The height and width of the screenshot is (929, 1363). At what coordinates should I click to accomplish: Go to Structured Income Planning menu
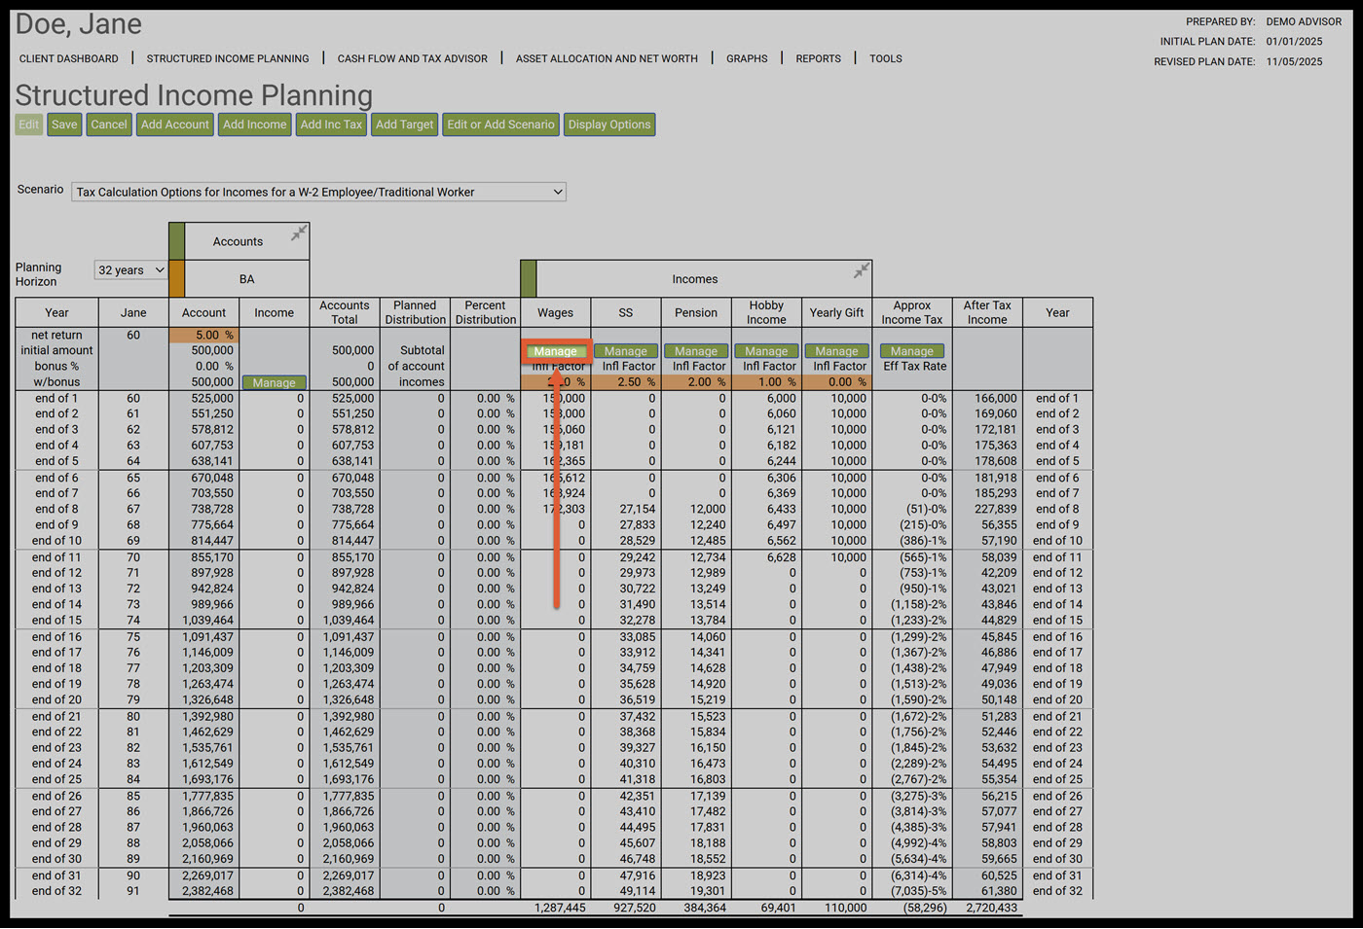tap(228, 58)
